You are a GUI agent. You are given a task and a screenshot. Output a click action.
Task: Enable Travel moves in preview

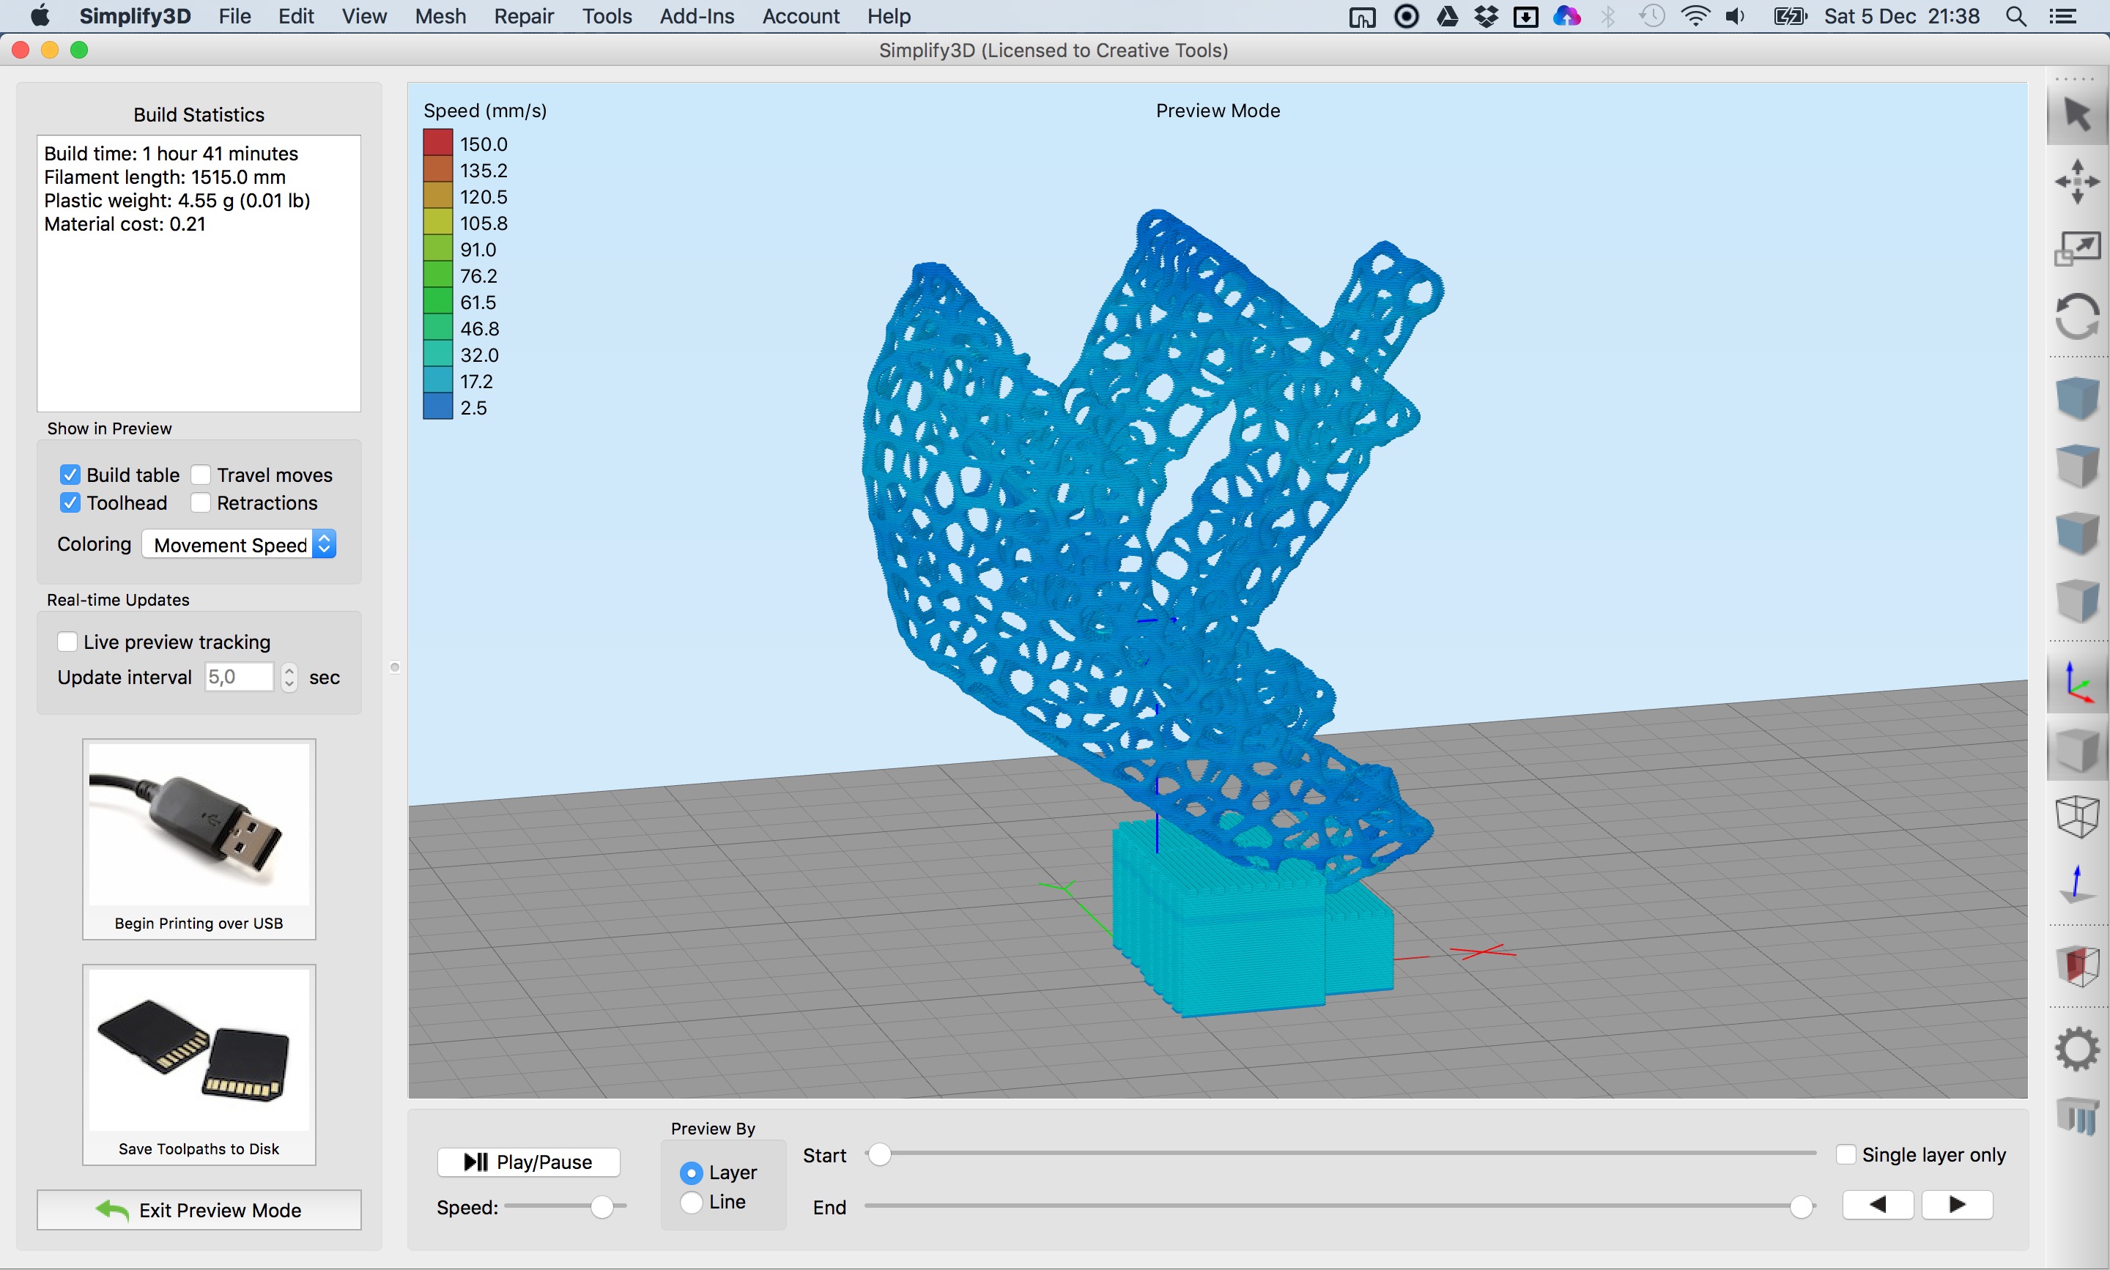tap(200, 475)
